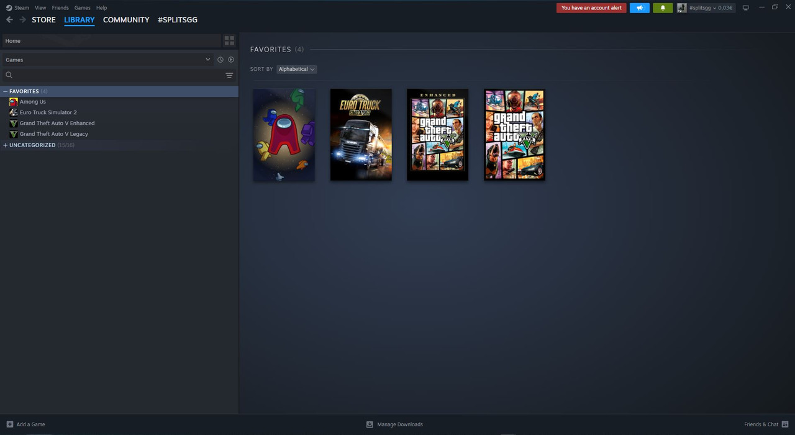Click into the library search field
This screenshot has height=435, width=795.
coord(118,75)
